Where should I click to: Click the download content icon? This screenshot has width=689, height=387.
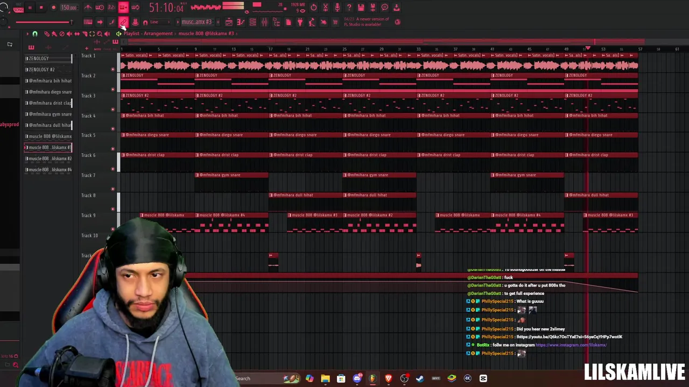pyautogui.click(x=397, y=8)
